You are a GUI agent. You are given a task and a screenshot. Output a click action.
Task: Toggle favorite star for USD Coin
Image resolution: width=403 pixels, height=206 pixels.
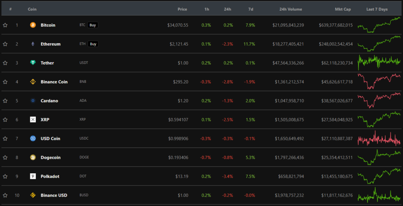tap(5, 139)
